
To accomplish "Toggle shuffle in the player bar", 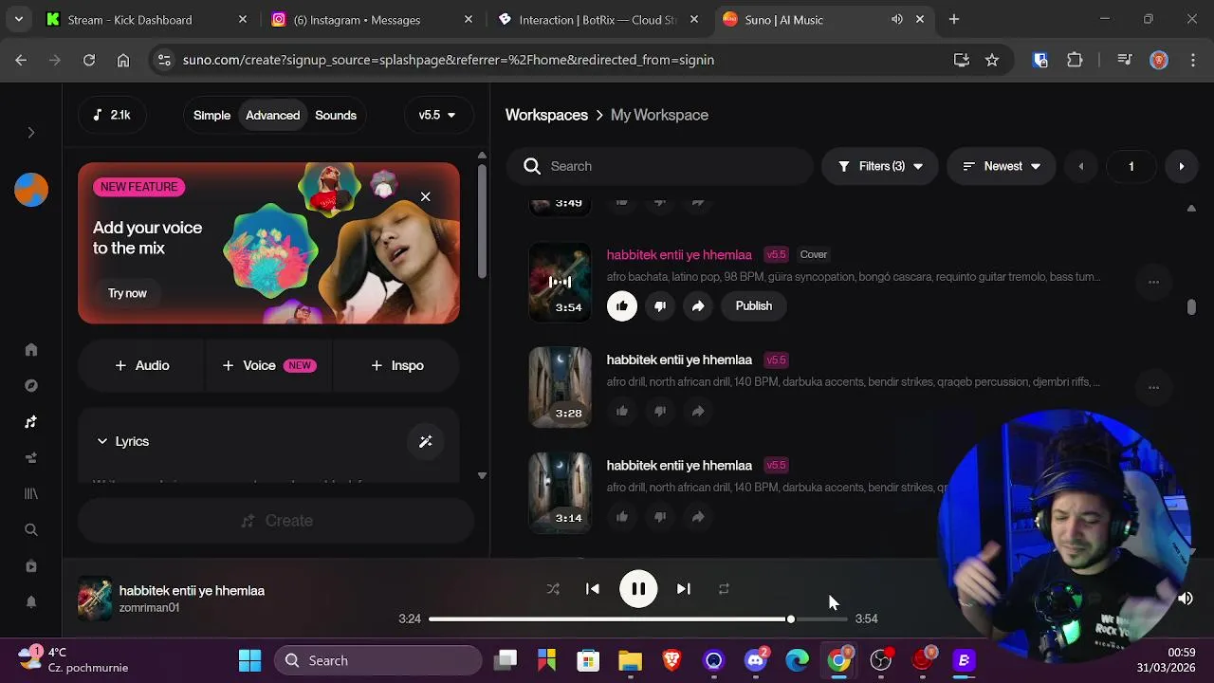I will point(553,589).
